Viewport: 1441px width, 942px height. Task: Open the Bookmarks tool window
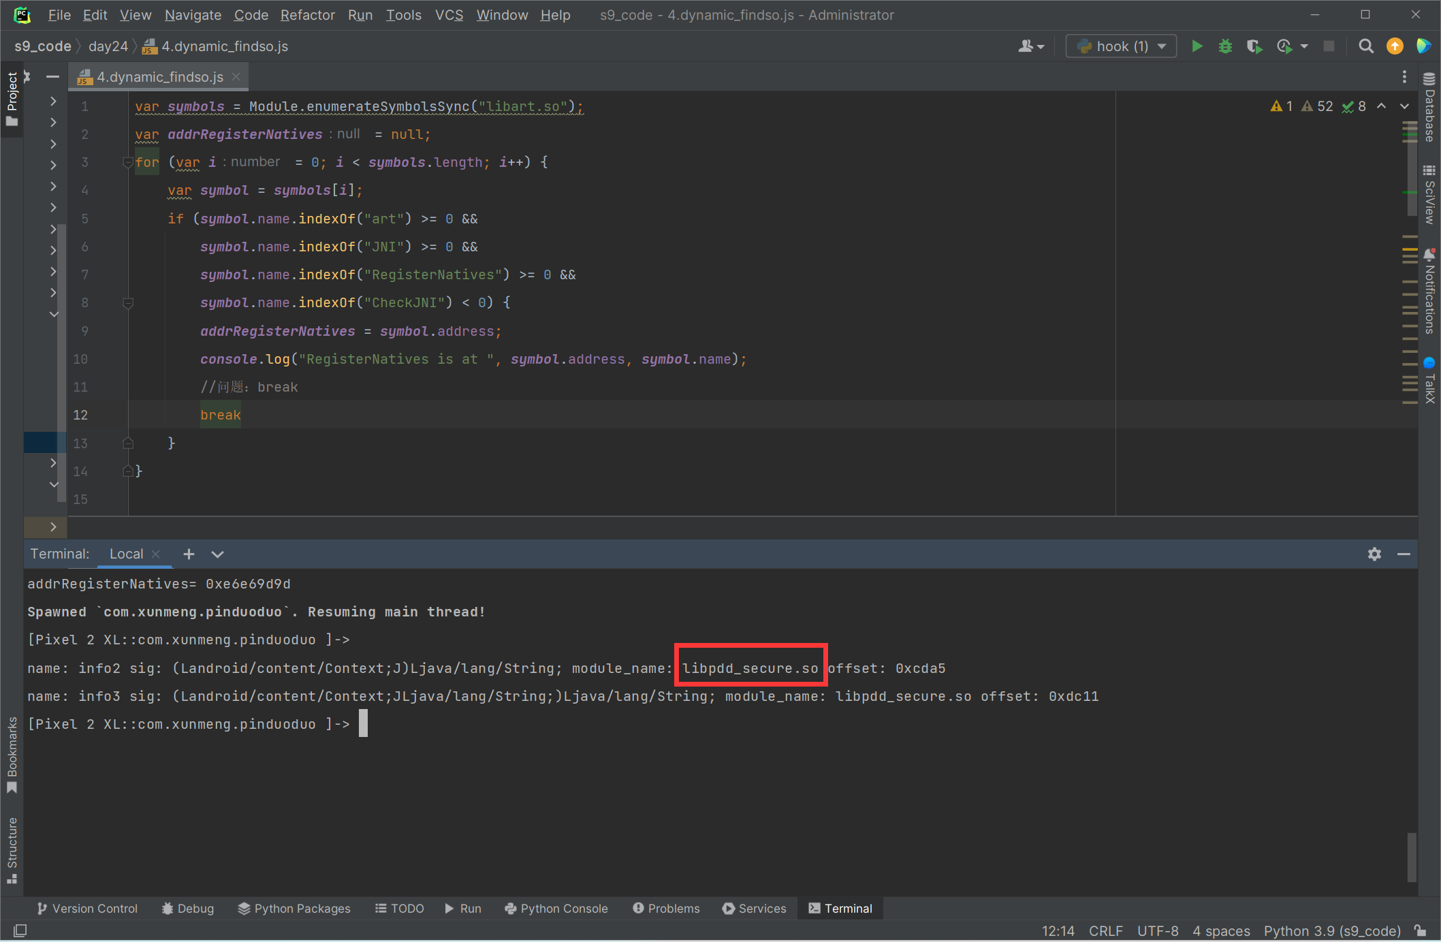coord(12,755)
